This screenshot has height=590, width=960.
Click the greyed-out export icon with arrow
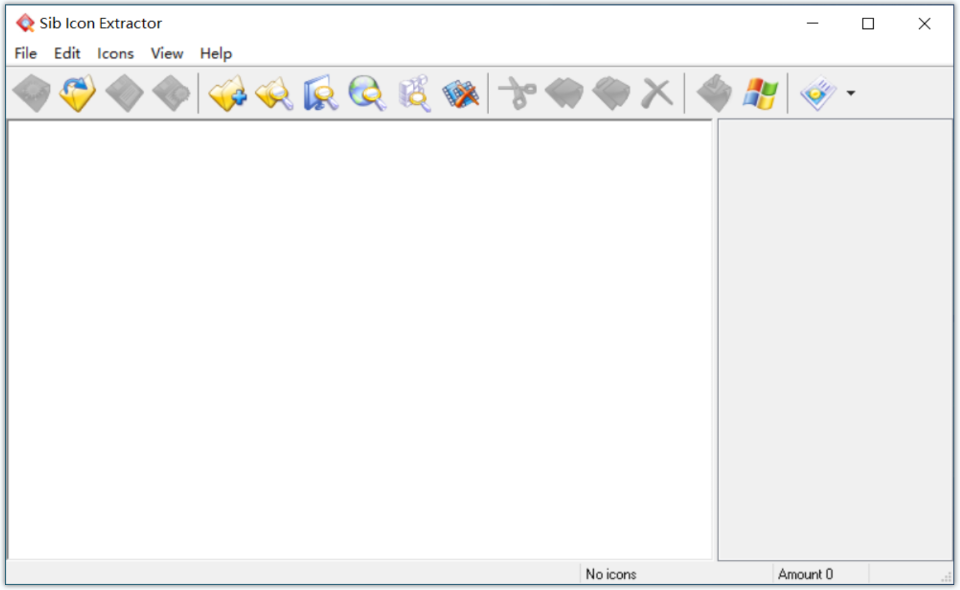tap(714, 93)
